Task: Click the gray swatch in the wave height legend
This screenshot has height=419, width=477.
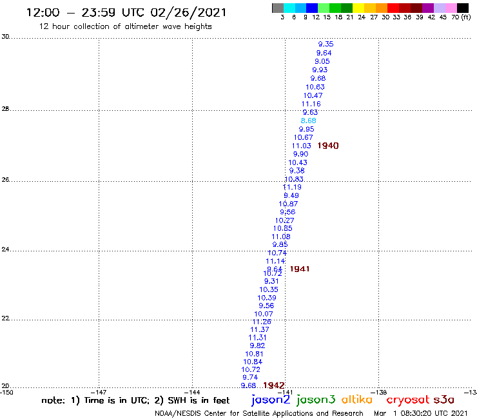Action: click(x=278, y=8)
